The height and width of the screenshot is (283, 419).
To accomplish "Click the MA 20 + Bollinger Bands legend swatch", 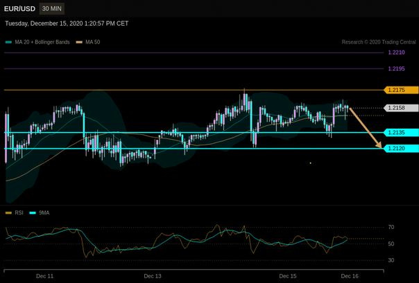I will 8,42.
